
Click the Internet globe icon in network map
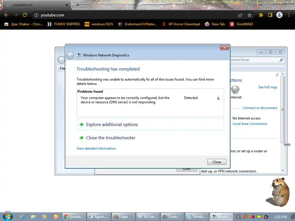click(x=235, y=89)
